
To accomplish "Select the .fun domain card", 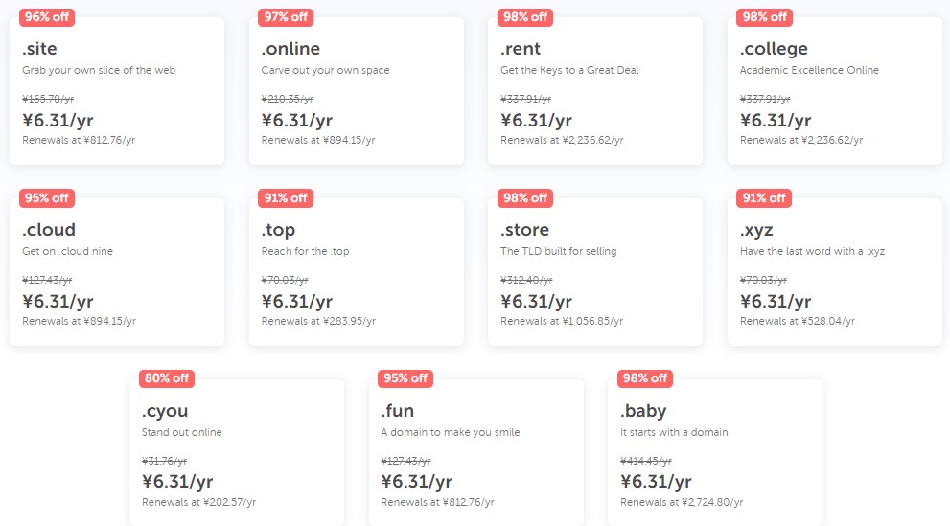I will point(475,453).
